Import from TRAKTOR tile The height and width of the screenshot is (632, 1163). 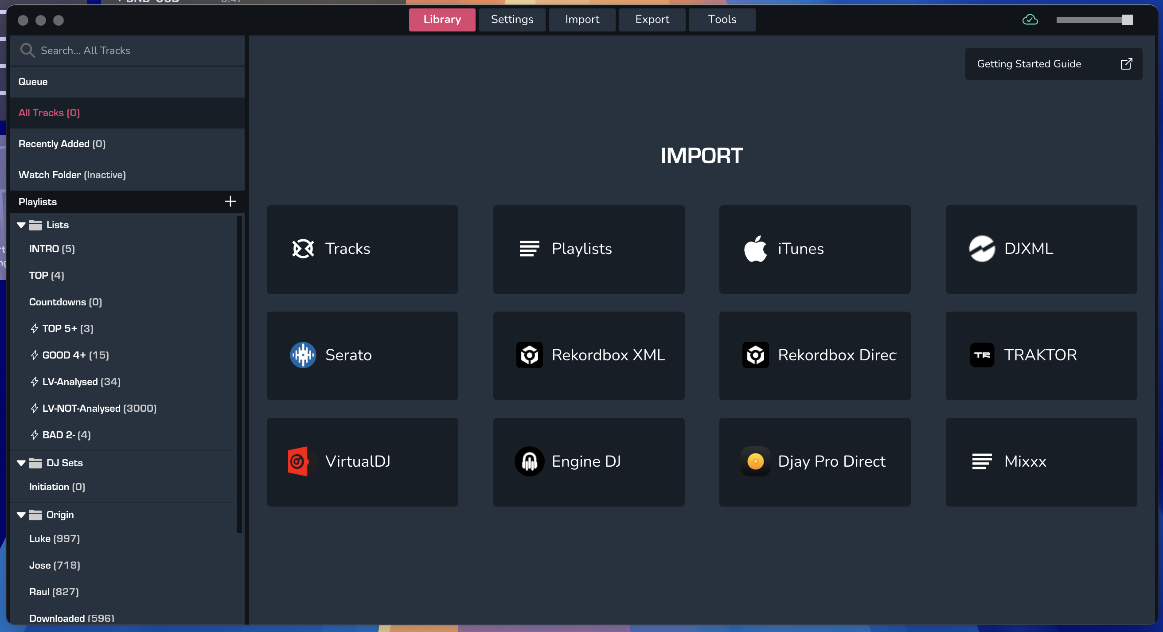1041,356
